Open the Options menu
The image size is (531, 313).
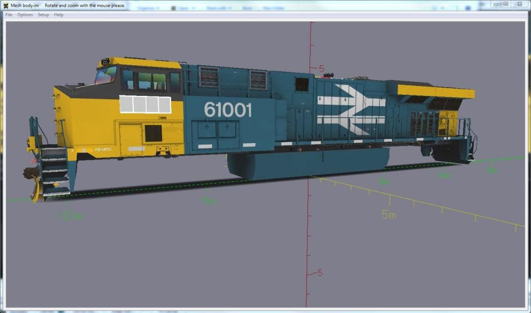pyautogui.click(x=25, y=15)
